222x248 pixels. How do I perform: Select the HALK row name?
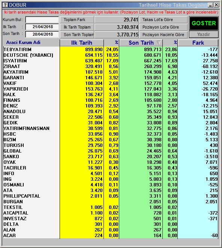(x=9, y=95)
